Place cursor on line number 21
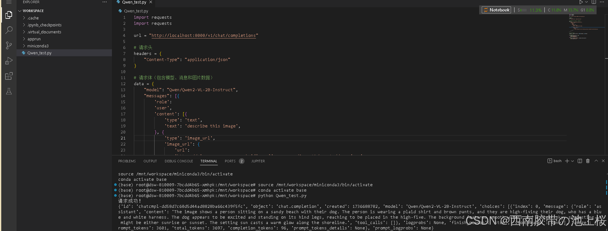Viewport: 608px width, 231px height. point(123,138)
